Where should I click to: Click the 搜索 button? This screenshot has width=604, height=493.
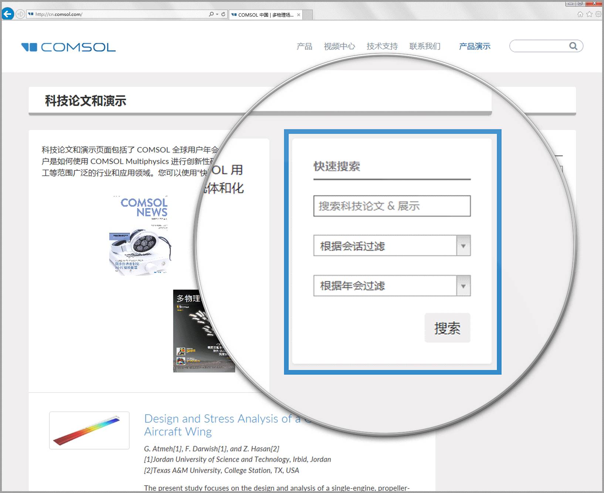coord(447,328)
